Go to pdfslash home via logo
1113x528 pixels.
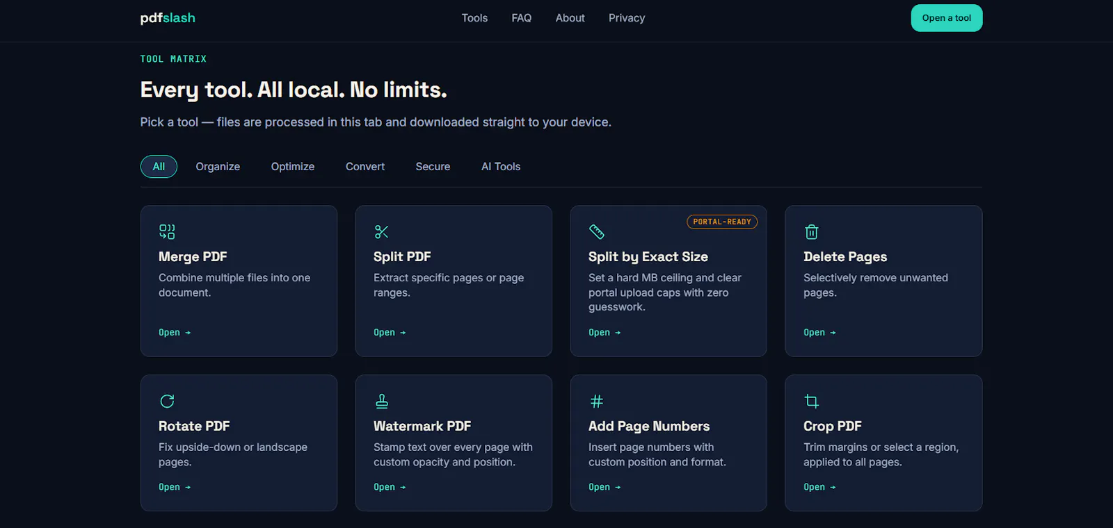168,18
